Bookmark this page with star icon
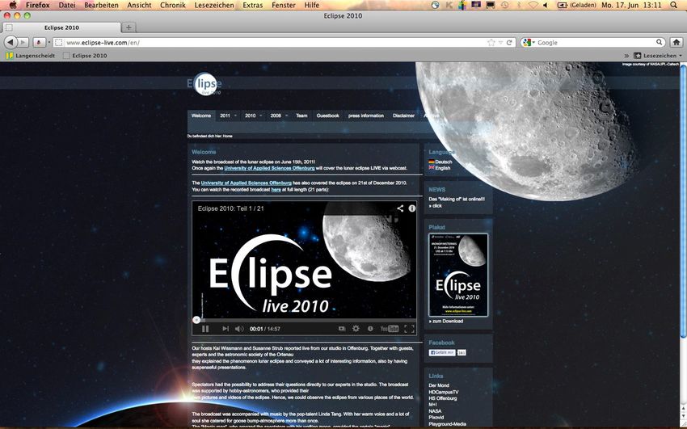Viewport: 687px width, 429px height. pos(491,43)
